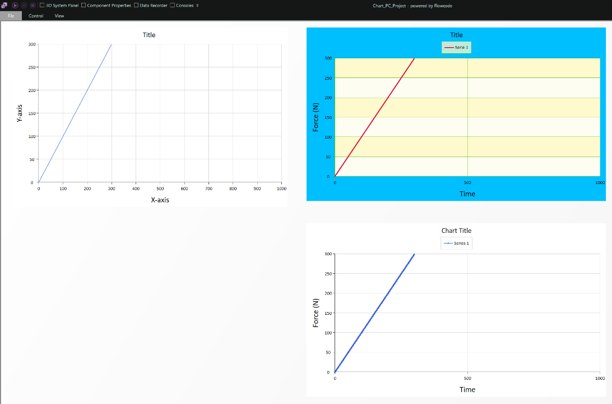
Task: Open the Control menu
Action: click(x=36, y=16)
